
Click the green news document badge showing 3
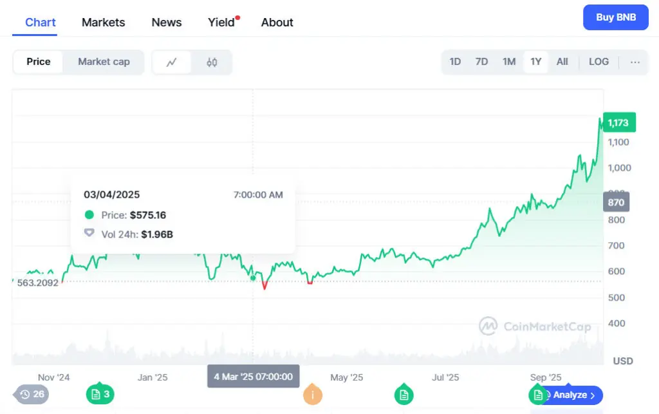[x=100, y=393]
